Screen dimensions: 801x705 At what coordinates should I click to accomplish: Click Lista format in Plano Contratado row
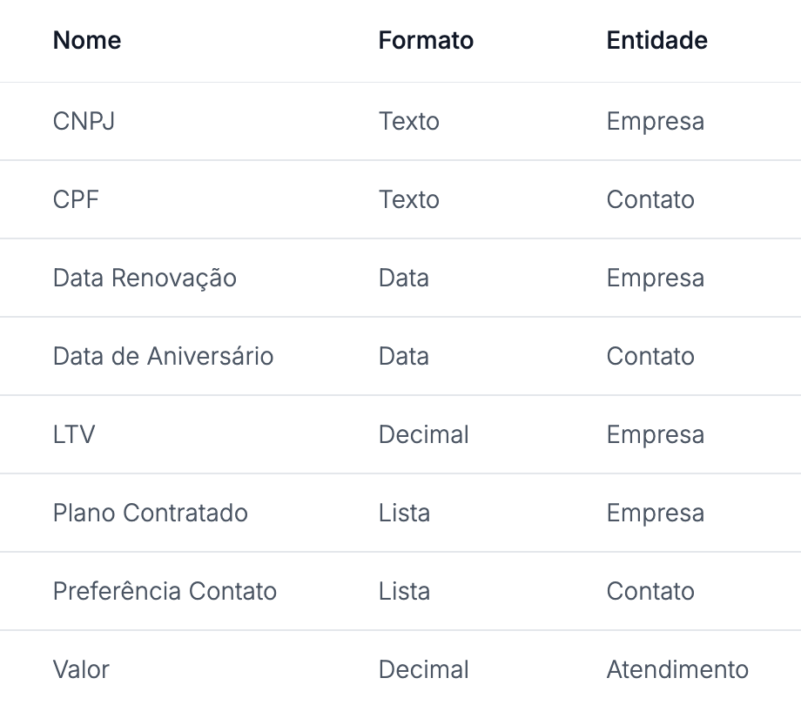click(404, 513)
